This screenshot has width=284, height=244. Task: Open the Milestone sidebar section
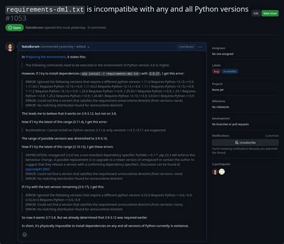(219, 101)
